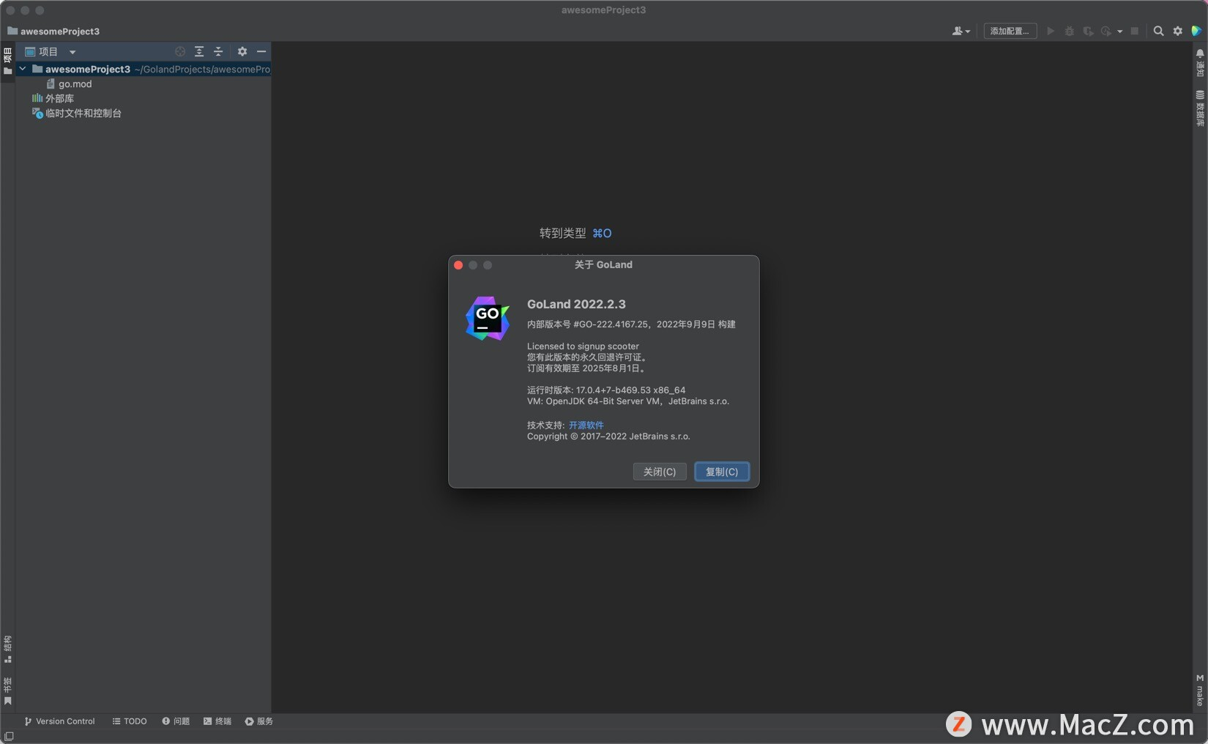Open the Code With Me user dropdown

click(x=961, y=31)
